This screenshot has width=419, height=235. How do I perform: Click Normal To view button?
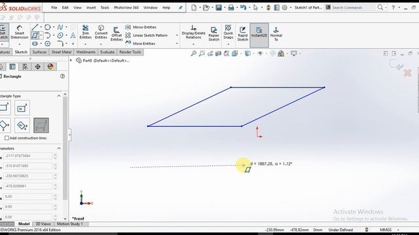click(276, 34)
